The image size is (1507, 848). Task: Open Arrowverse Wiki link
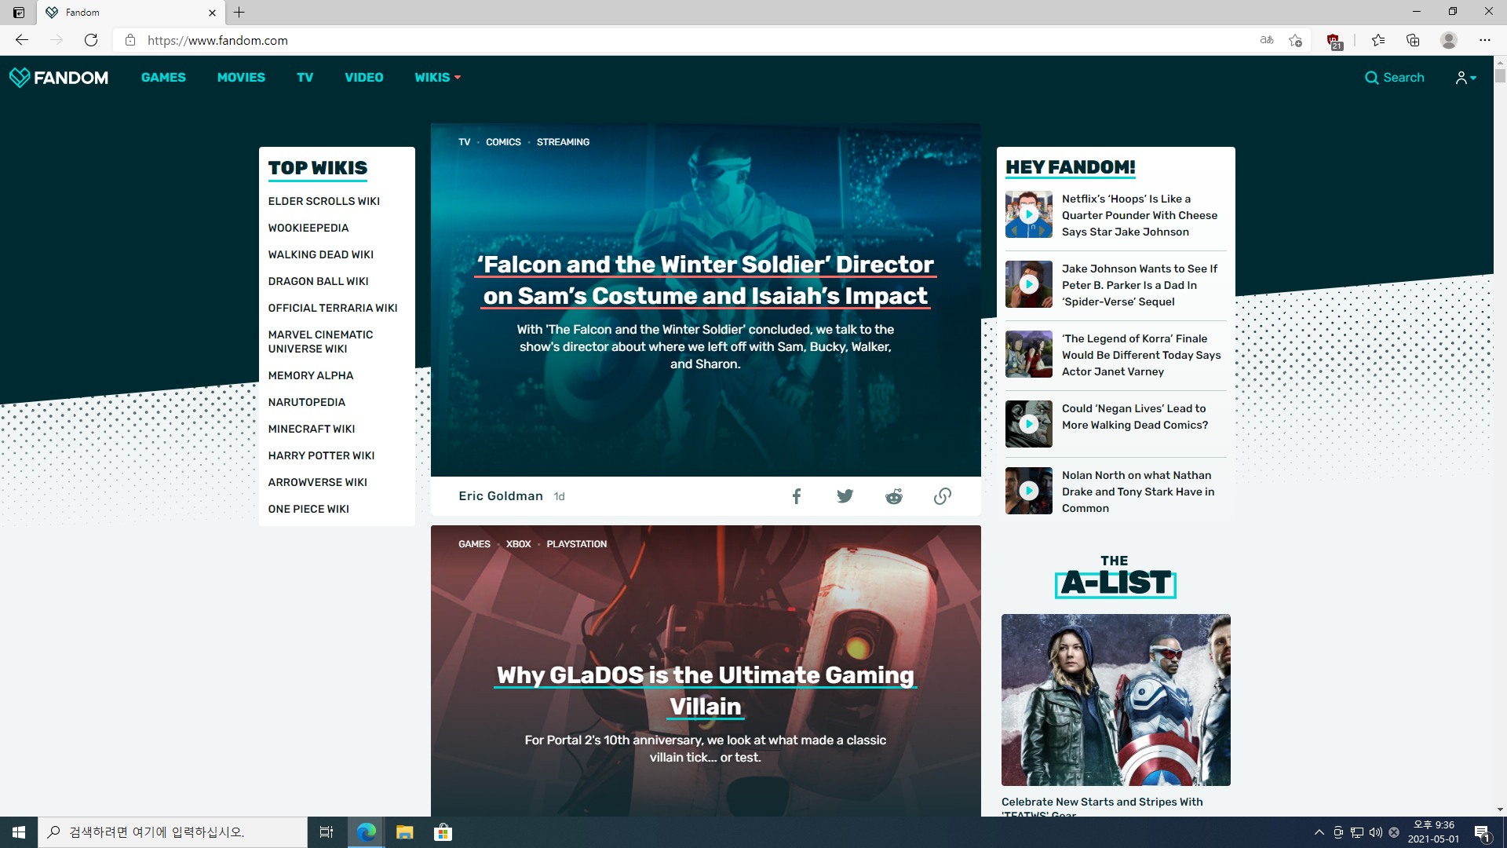(x=317, y=482)
